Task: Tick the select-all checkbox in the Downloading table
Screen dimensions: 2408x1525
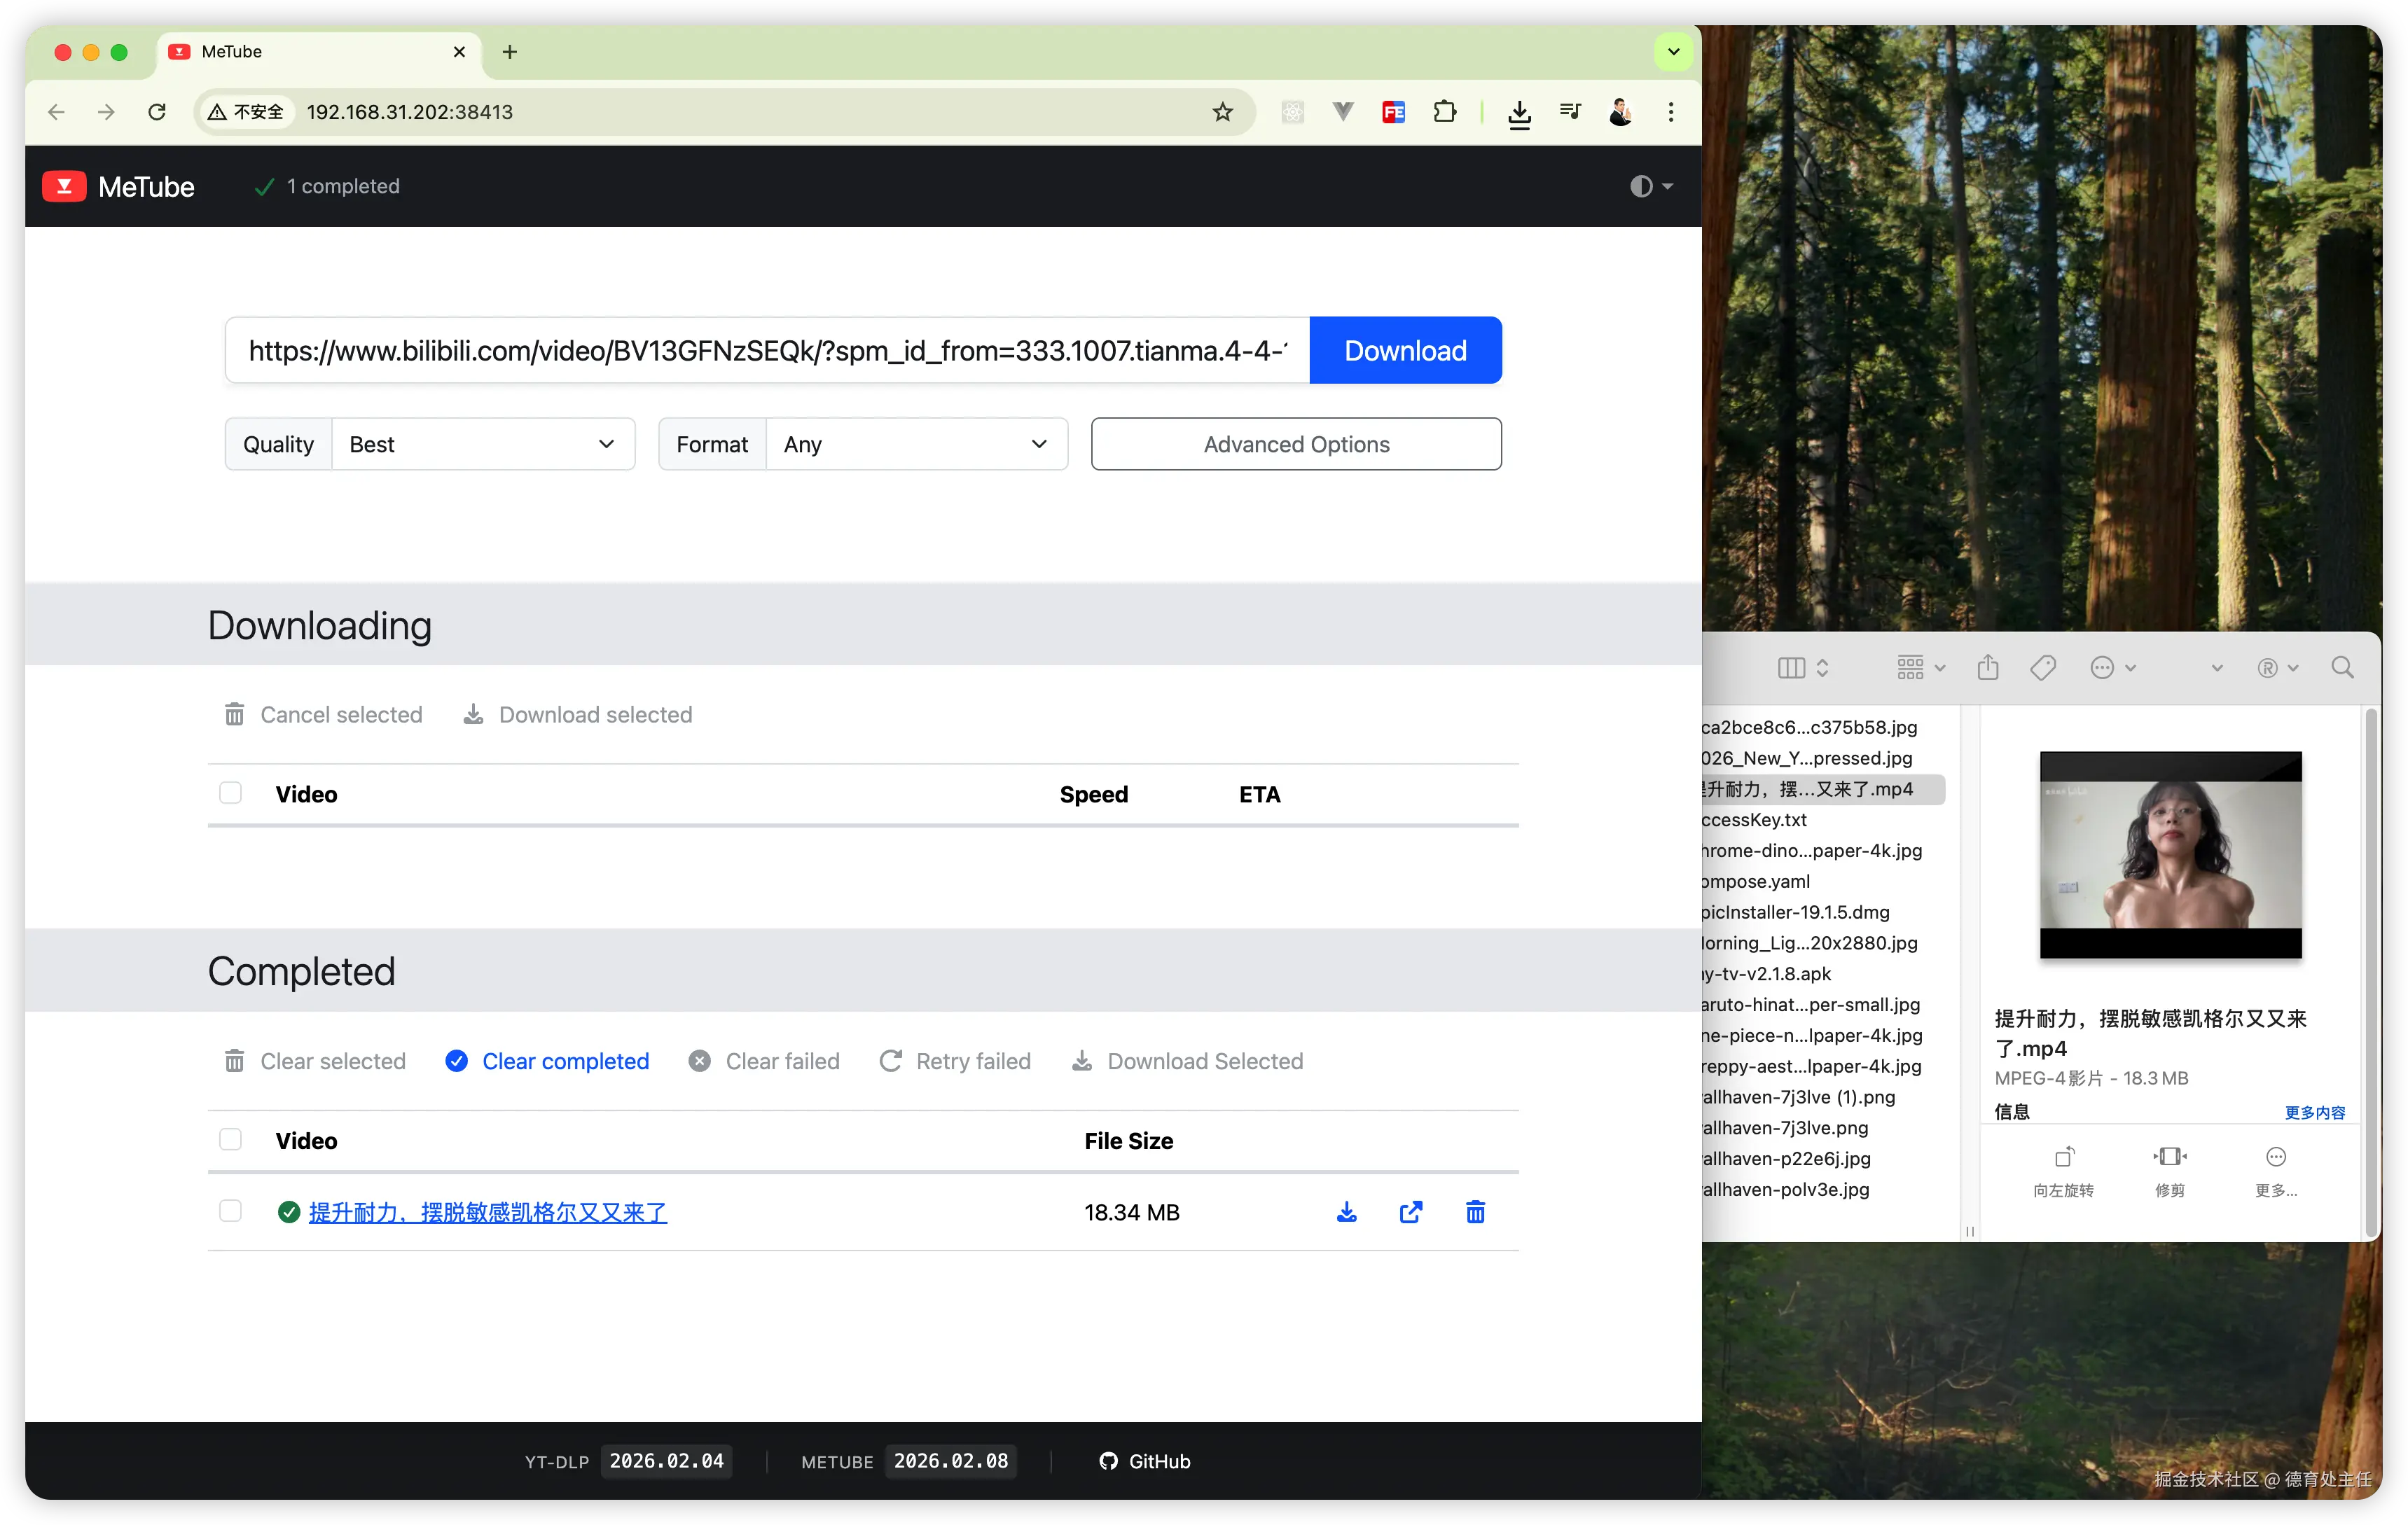Action: [x=231, y=793]
